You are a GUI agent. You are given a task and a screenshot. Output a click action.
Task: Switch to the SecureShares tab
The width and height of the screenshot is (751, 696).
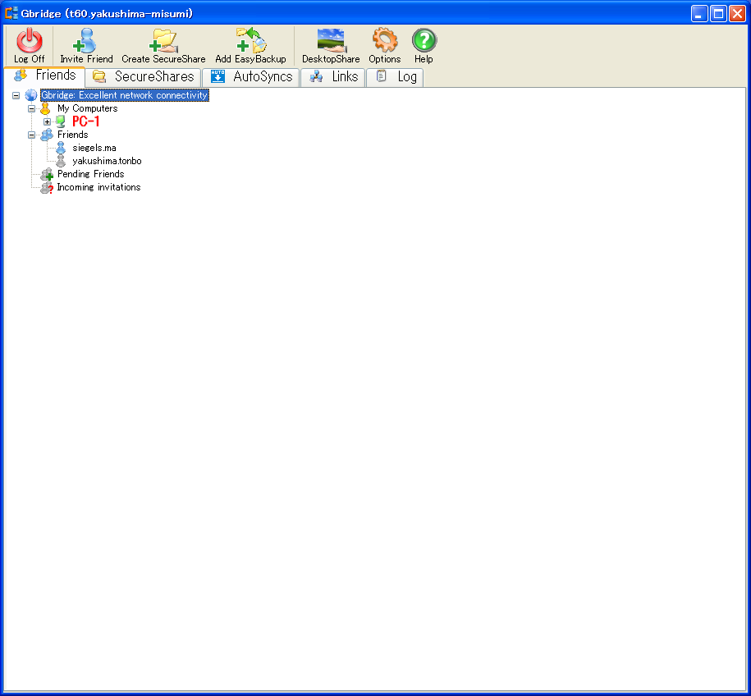pyautogui.click(x=144, y=76)
